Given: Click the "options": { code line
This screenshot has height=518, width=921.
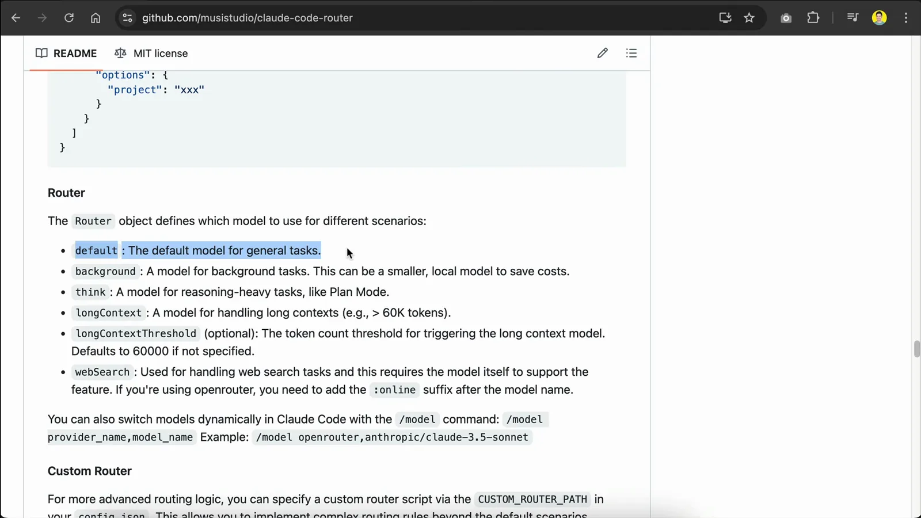Looking at the screenshot, I should point(132,75).
